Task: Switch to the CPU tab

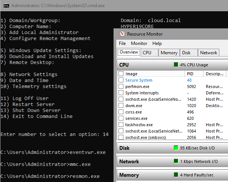Action: (x=149, y=53)
